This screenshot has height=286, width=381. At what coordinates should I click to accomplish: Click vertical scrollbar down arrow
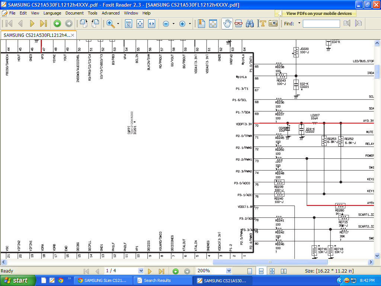coord(377,255)
